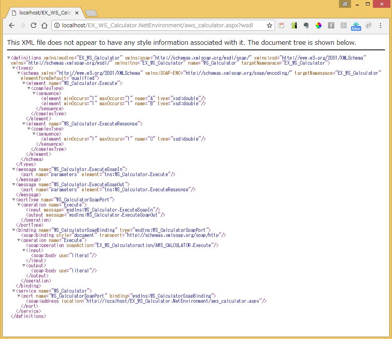Click input message ExecuteSoapIn line
392x339 pixels.
click(93, 210)
